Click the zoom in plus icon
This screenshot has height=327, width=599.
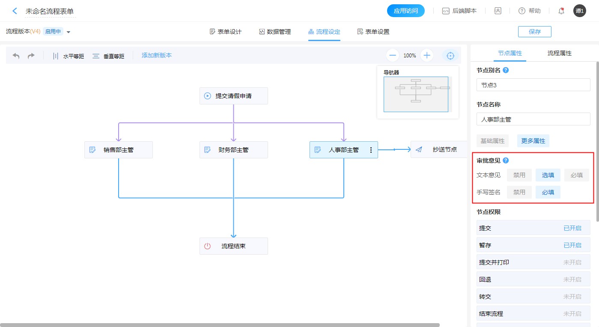(x=427, y=55)
